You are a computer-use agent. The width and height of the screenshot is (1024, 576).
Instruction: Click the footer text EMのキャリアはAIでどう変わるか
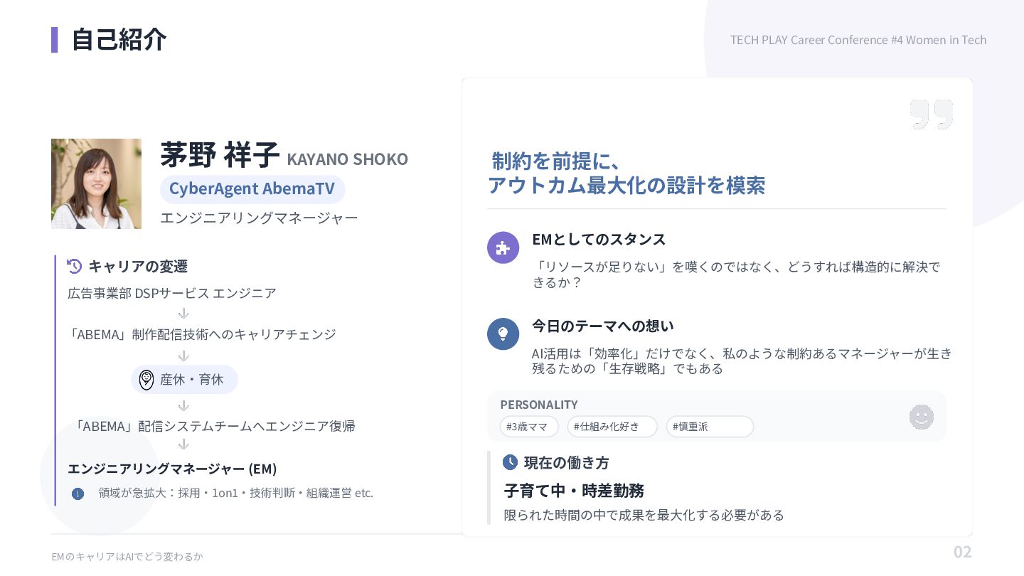point(127,557)
